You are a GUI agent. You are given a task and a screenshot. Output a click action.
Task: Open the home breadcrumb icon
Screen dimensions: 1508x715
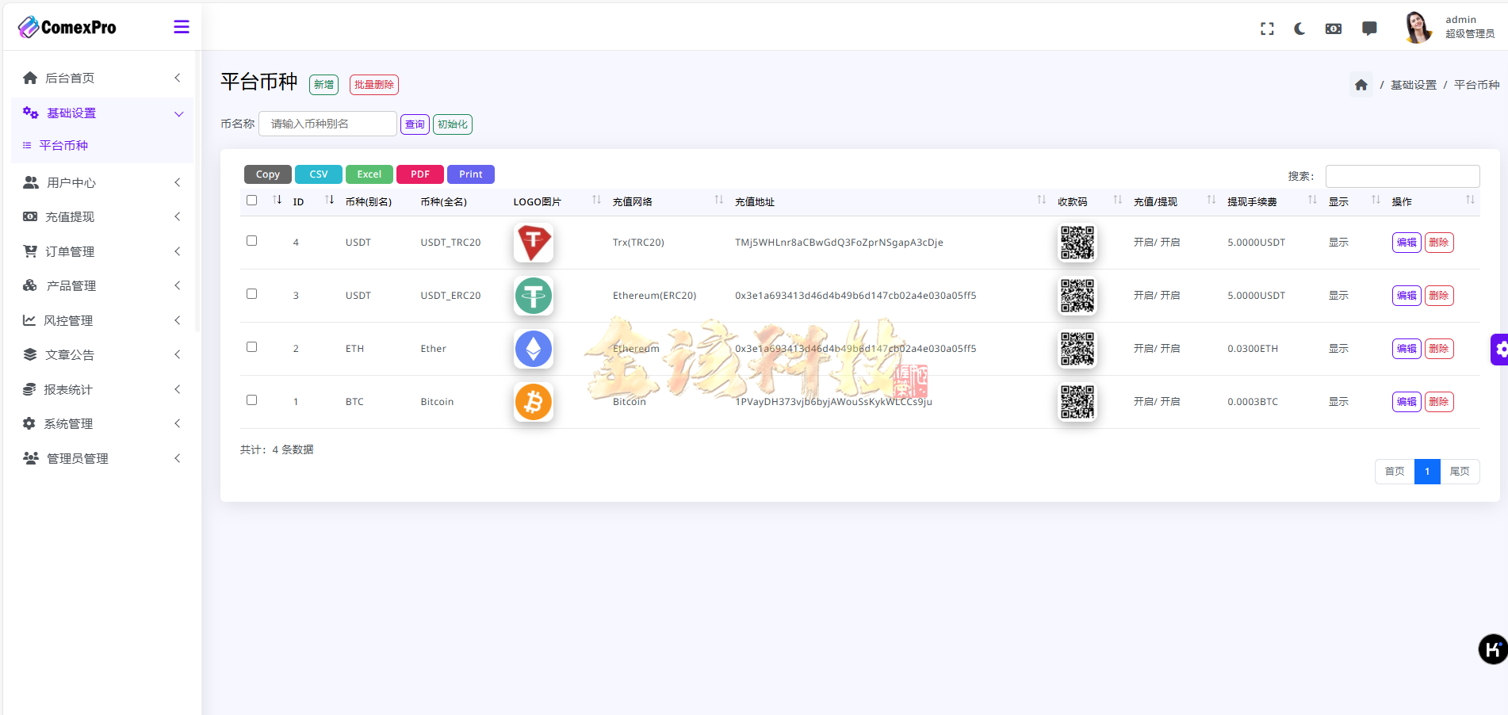[x=1361, y=84]
